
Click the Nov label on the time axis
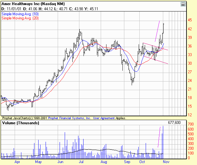pos(166,162)
